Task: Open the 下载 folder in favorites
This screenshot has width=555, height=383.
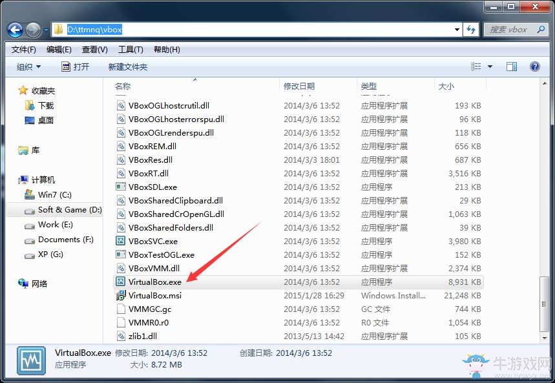Action: click(46, 105)
